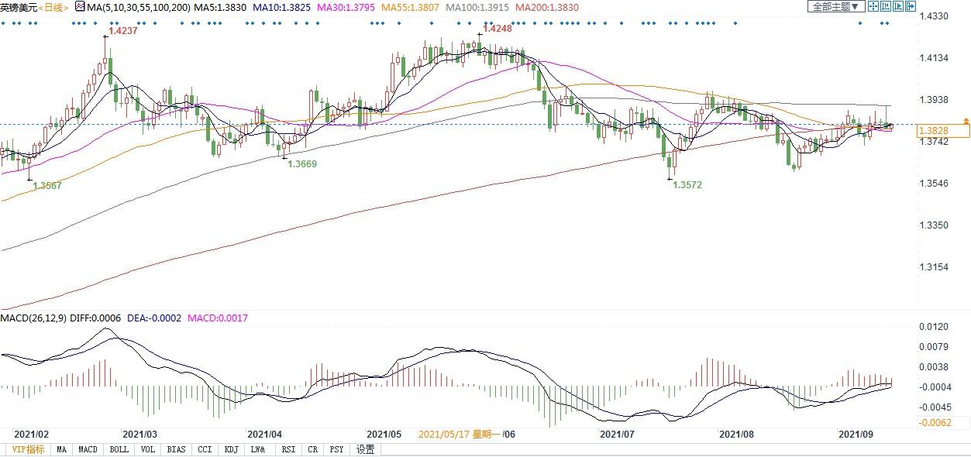Select the MACD indicator tab
Screen dimensions: 971x457
click(x=88, y=449)
